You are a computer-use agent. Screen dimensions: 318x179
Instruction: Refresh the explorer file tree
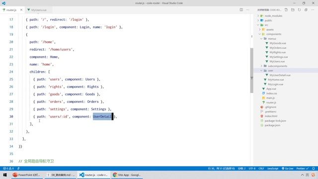299,10
